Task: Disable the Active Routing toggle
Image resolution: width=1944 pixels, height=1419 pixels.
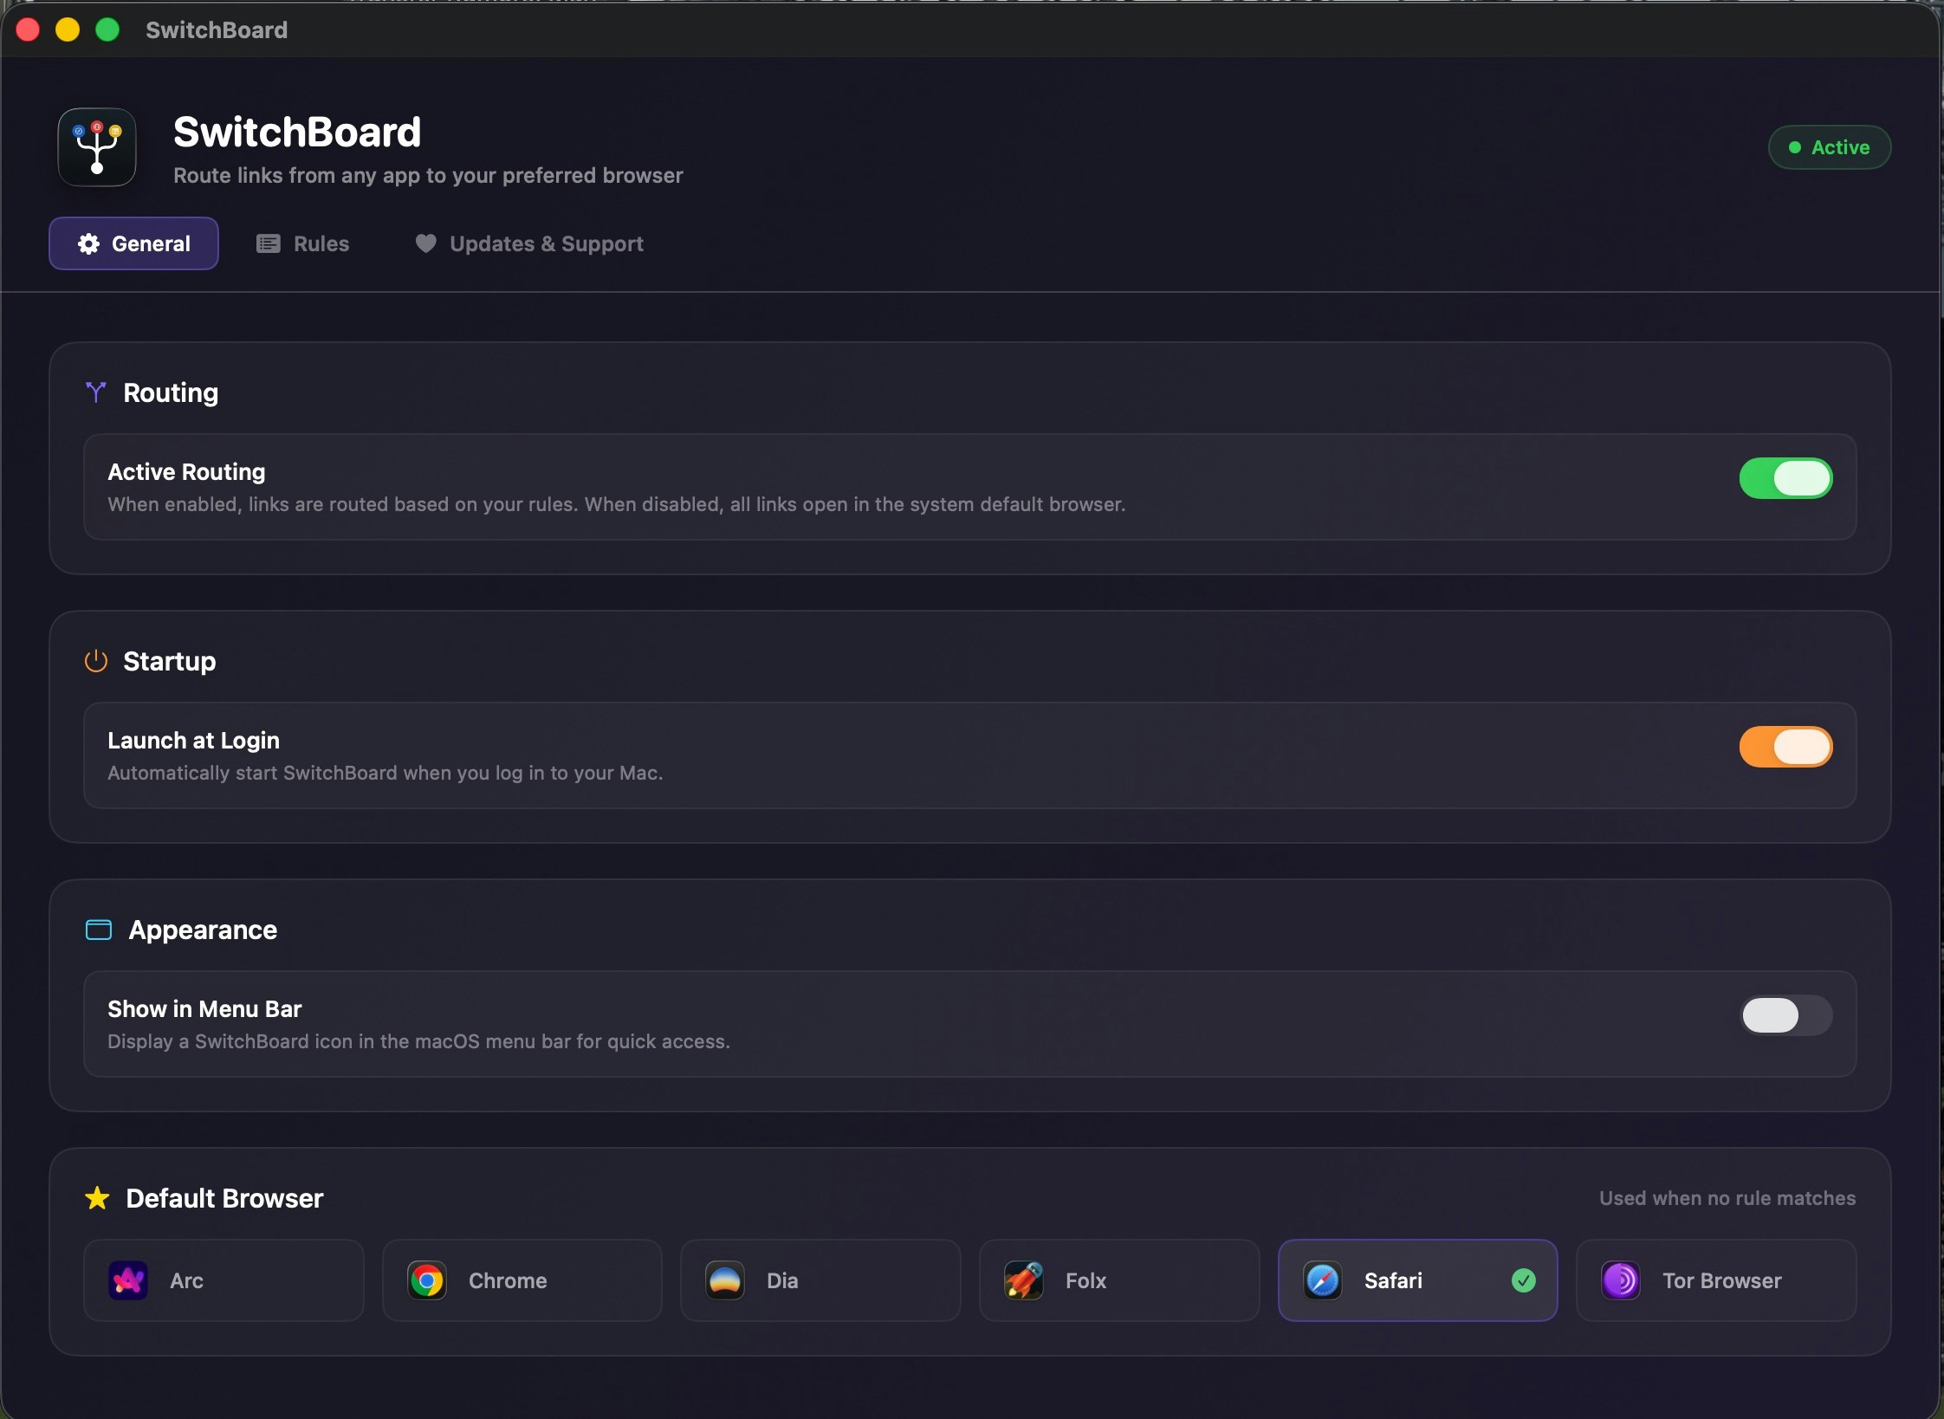Action: (x=1785, y=478)
